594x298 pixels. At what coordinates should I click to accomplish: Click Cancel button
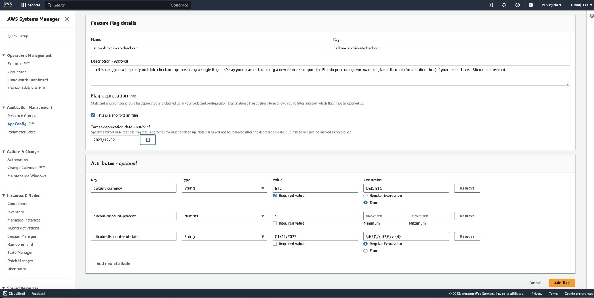[x=535, y=283]
